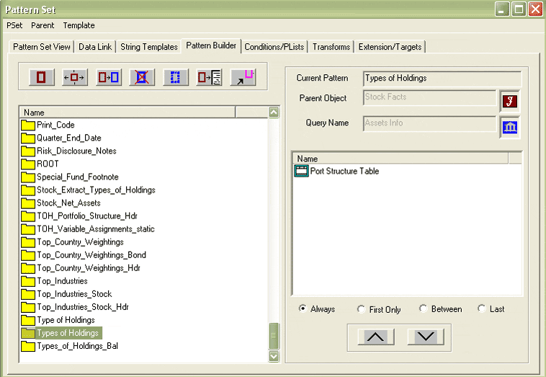Select the Pattern Builder tab
The height and width of the screenshot is (377, 546).
(211, 45)
